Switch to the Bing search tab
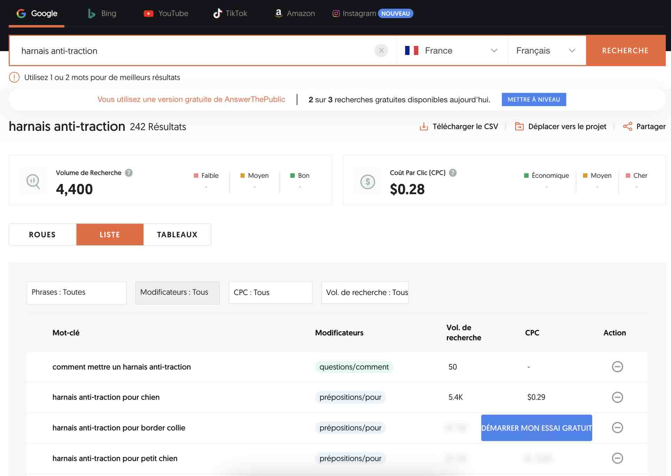671x476 pixels. (x=102, y=14)
